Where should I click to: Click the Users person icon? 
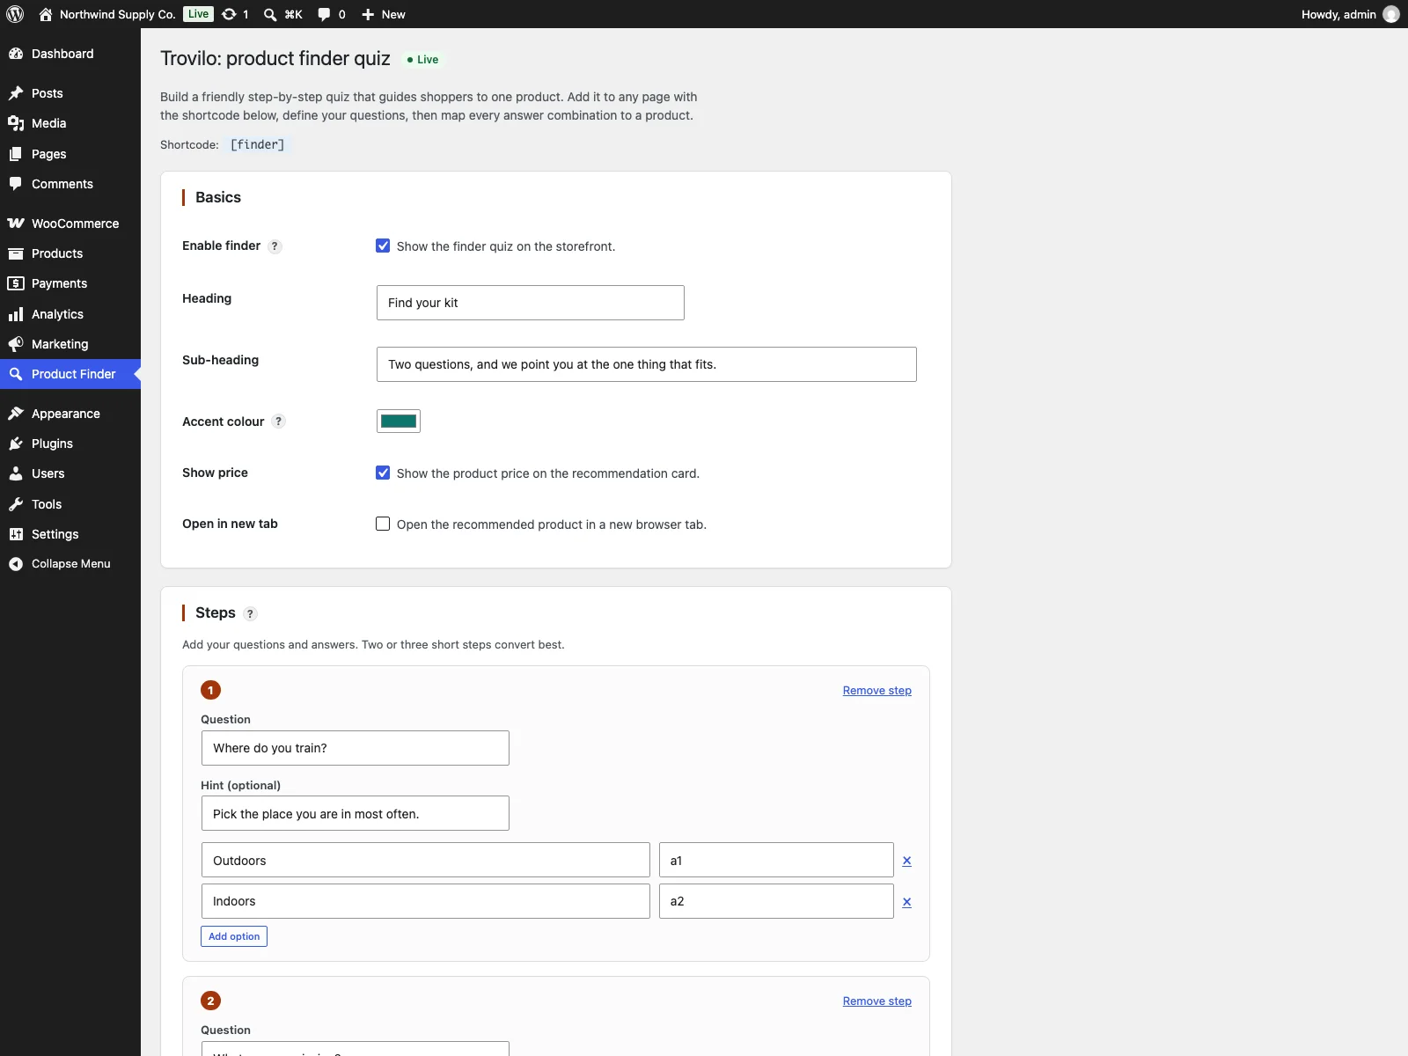point(16,473)
